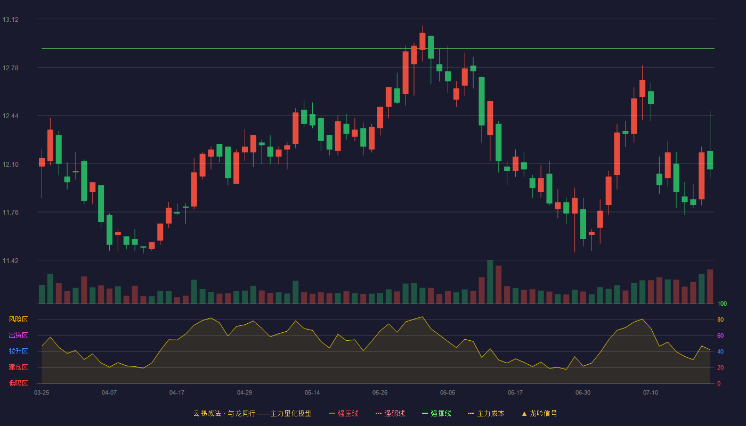Click the highest red candlestick at the chart peak

[423, 41]
